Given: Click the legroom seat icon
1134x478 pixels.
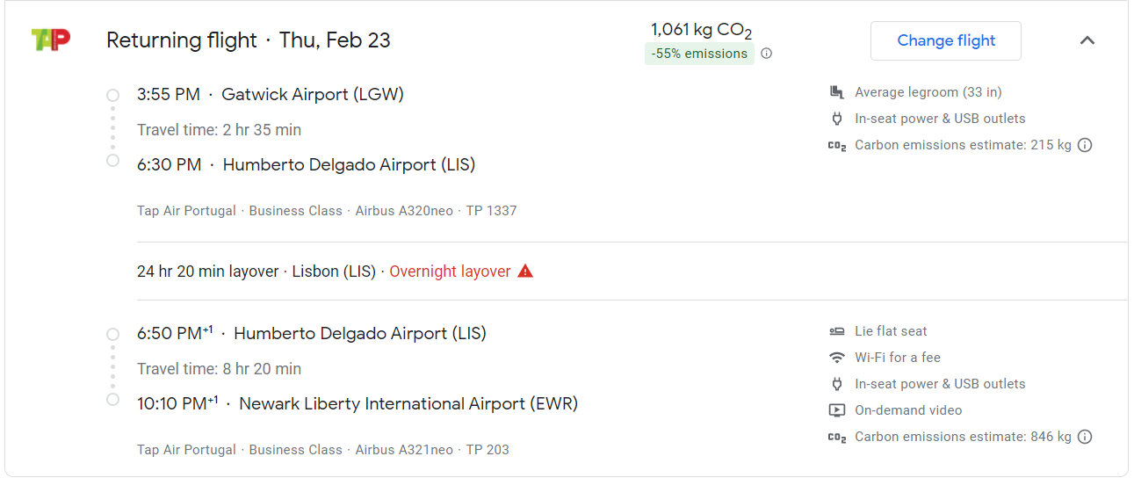Looking at the screenshot, I should tap(836, 92).
